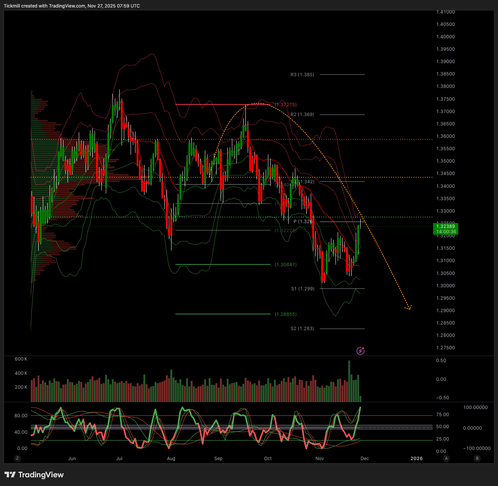Click the 600 K volume scale label
The height and width of the screenshot is (486, 498).
click(x=21, y=359)
